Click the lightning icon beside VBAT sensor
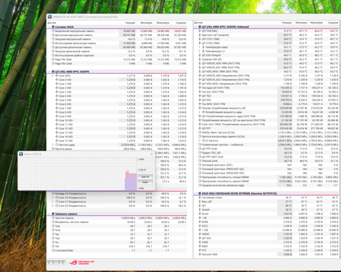341x272 pixels. pos(199,246)
